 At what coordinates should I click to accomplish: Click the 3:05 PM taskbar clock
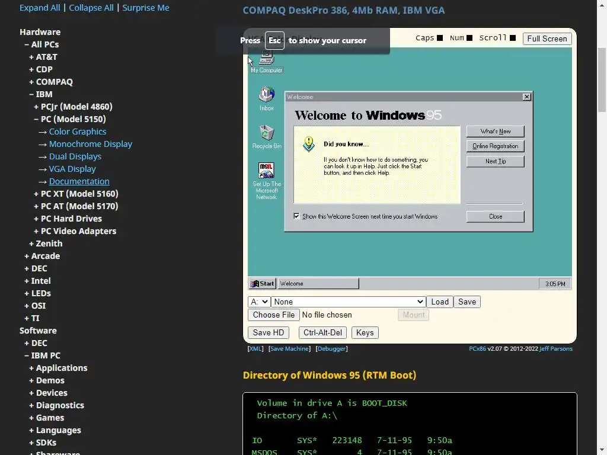pyautogui.click(x=555, y=284)
